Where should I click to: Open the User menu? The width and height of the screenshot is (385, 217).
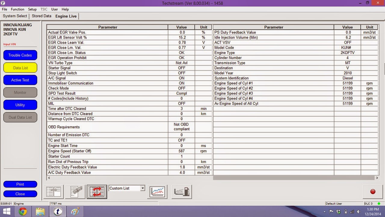pos(54,9)
